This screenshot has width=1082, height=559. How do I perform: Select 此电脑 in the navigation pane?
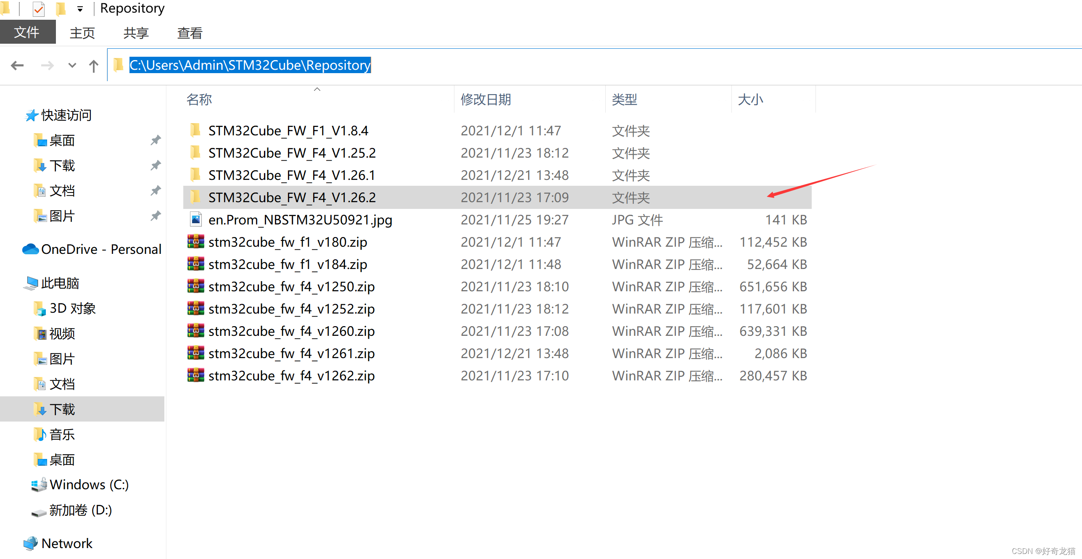60,283
